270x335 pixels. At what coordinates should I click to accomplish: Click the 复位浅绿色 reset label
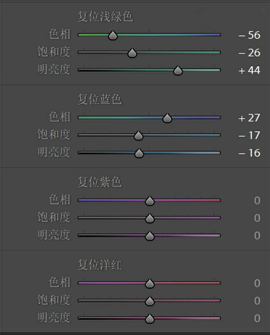[105, 17]
